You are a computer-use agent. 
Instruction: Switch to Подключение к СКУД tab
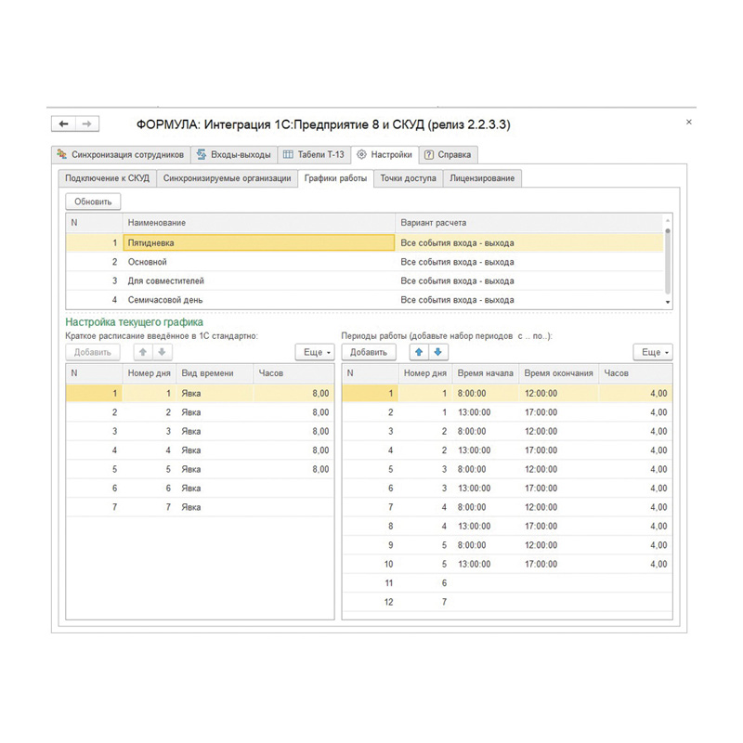(x=107, y=177)
